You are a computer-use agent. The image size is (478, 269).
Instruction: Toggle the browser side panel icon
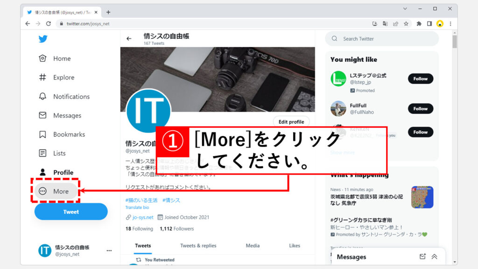429,23
